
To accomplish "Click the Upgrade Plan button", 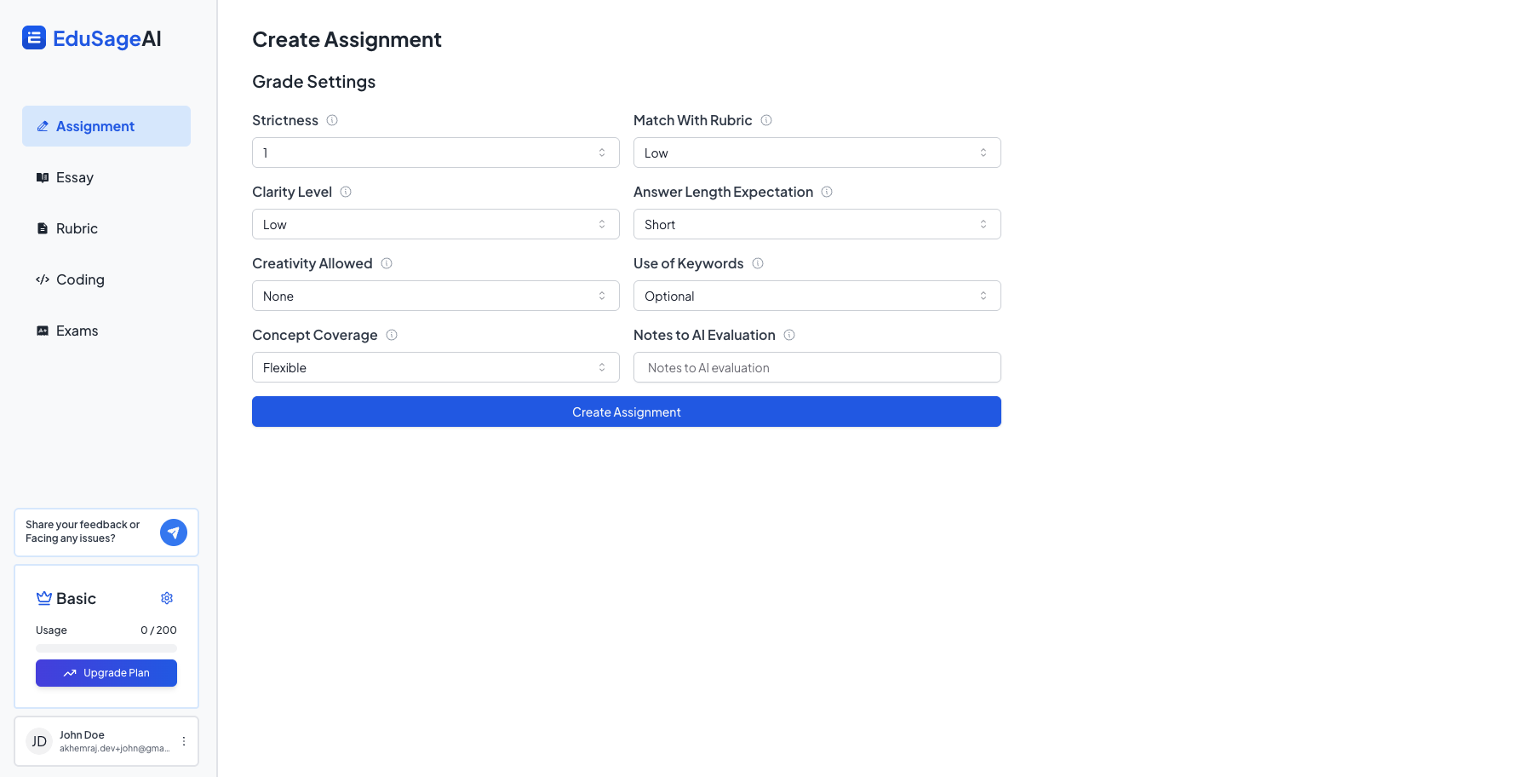I will (106, 673).
